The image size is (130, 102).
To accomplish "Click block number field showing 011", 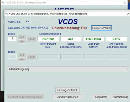I will (x=12, y=39).
